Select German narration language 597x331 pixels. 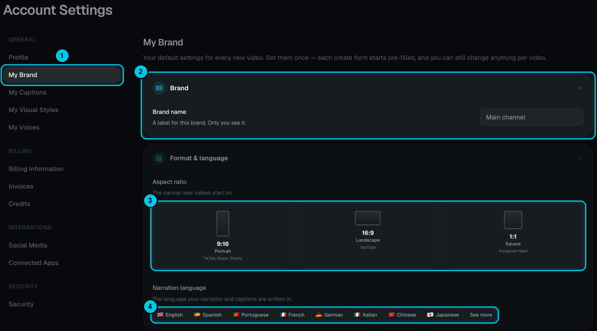pos(329,315)
